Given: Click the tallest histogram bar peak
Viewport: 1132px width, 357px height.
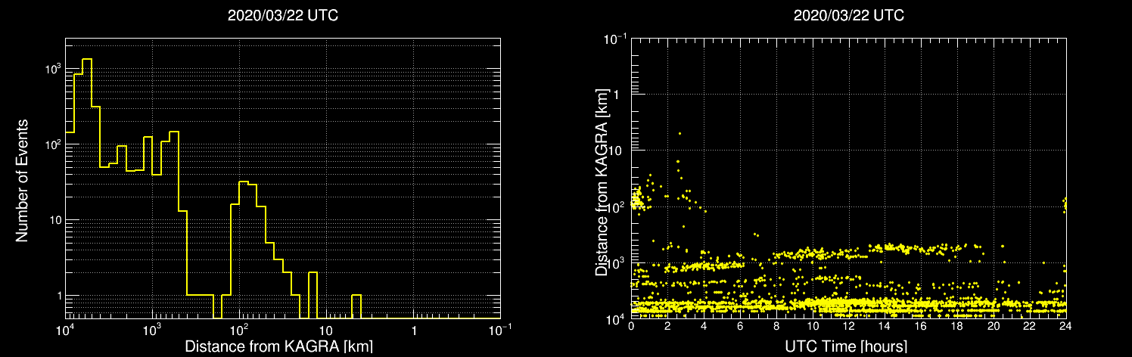Looking at the screenshot, I should (x=87, y=59).
